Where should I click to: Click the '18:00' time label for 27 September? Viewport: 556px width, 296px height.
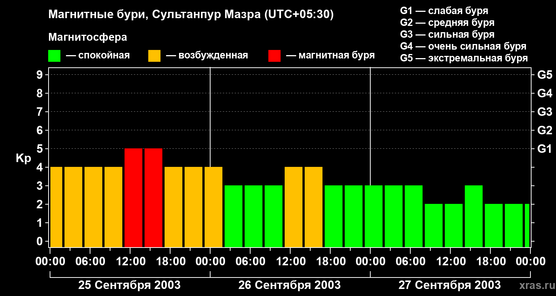point(490,262)
